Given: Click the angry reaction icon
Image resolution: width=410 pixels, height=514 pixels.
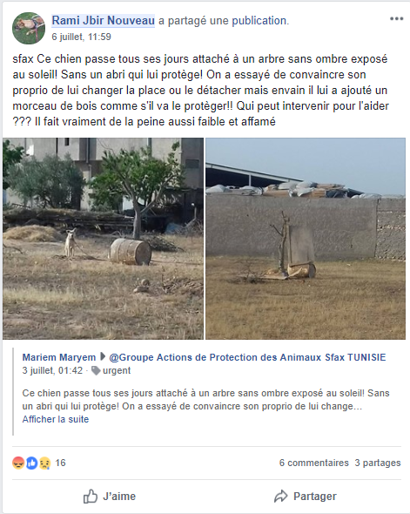Looking at the screenshot, I should click(x=18, y=463).
